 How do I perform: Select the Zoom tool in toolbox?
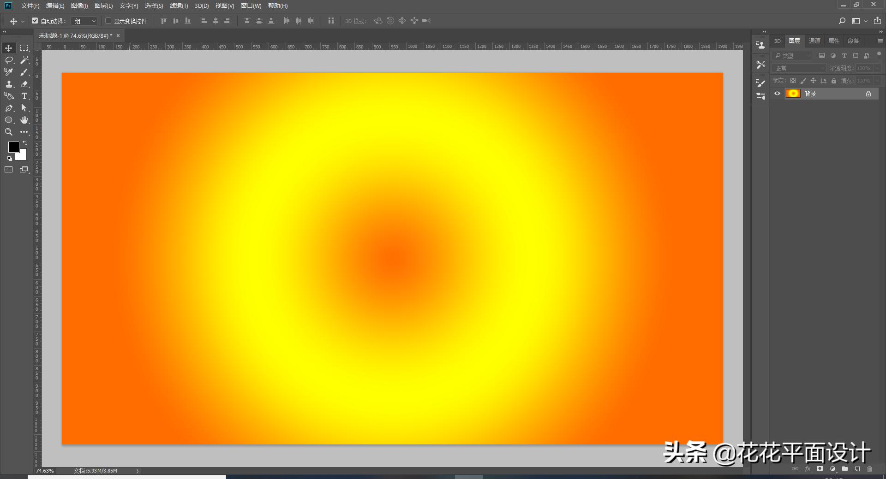pyautogui.click(x=9, y=132)
